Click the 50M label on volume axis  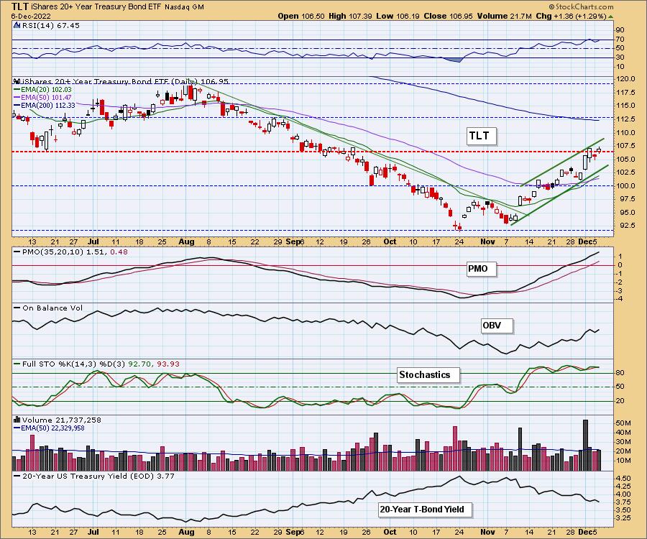(623, 423)
